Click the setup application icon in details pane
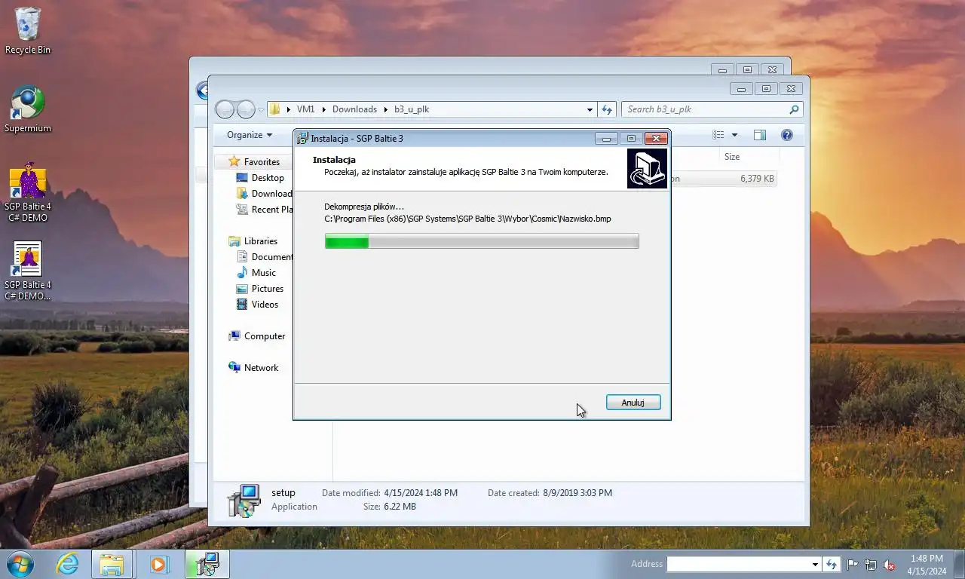Viewport: 965px width, 579px height. tap(244, 500)
